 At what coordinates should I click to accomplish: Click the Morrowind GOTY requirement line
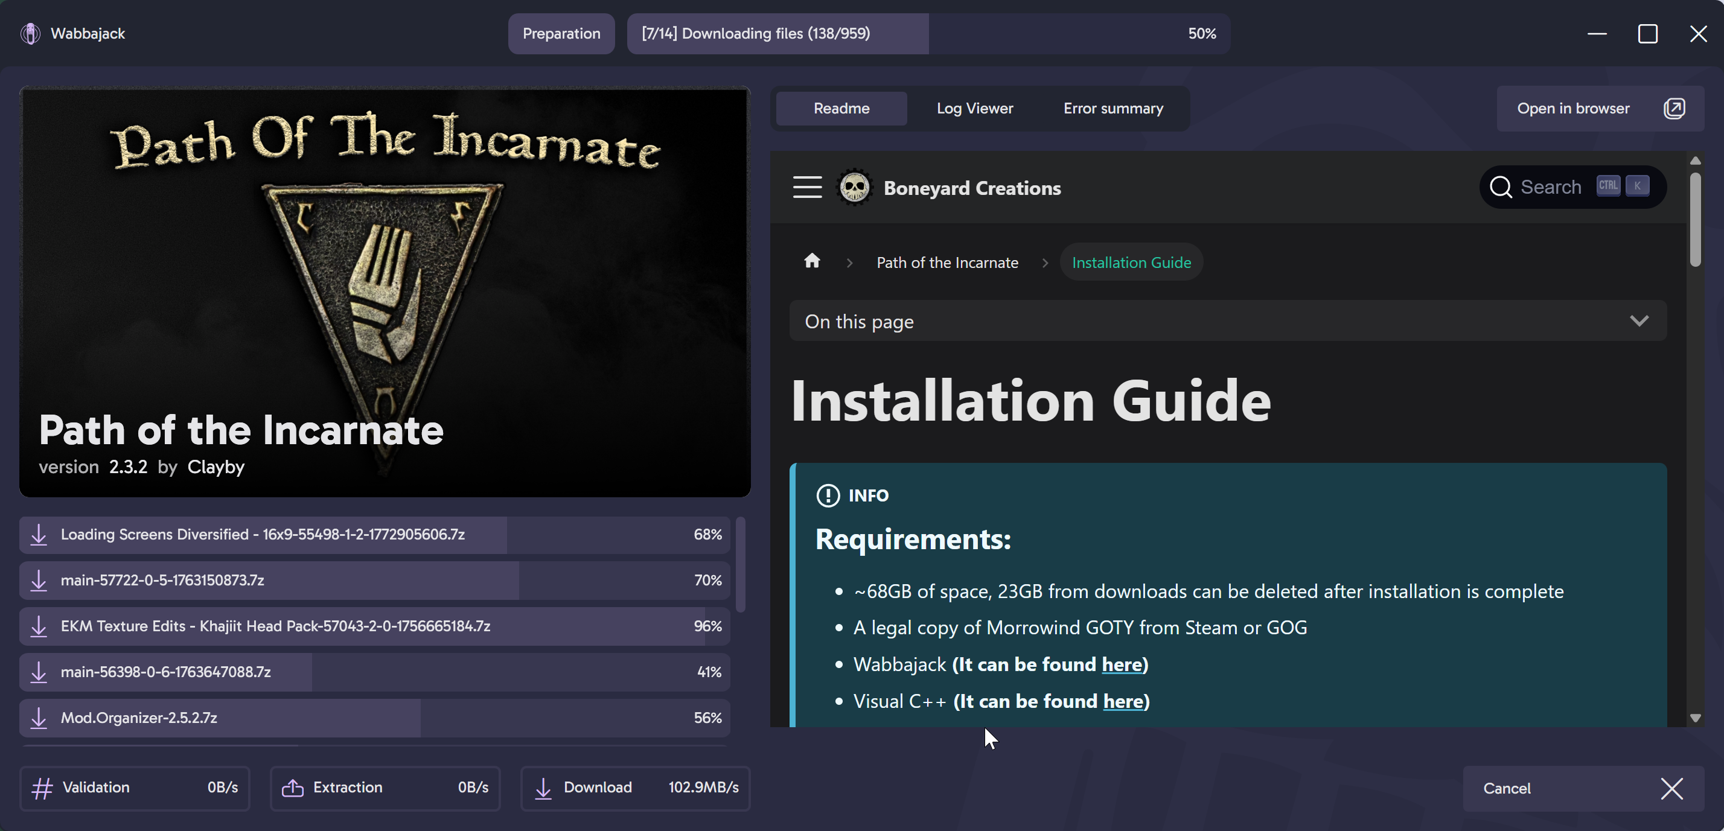(x=1080, y=628)
